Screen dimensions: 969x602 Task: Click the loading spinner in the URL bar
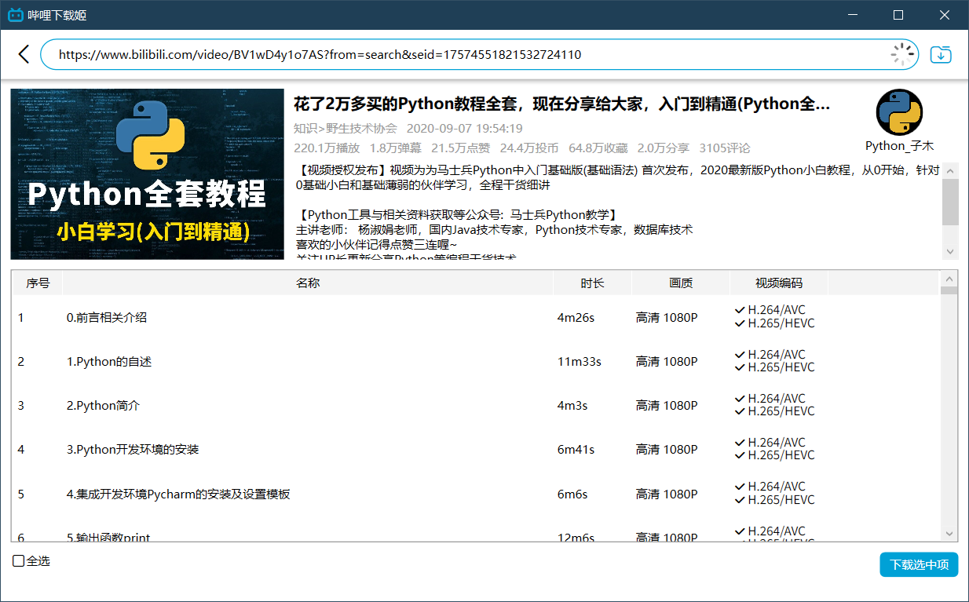point(903,54)
